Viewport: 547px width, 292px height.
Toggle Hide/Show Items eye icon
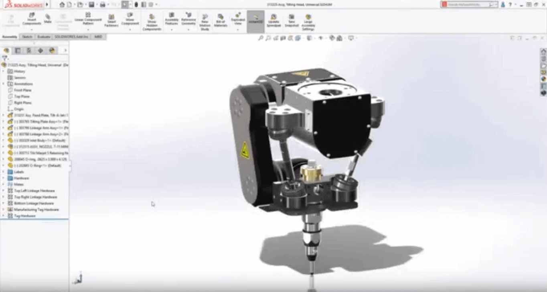pyautogui.click(x=320, y=38)
